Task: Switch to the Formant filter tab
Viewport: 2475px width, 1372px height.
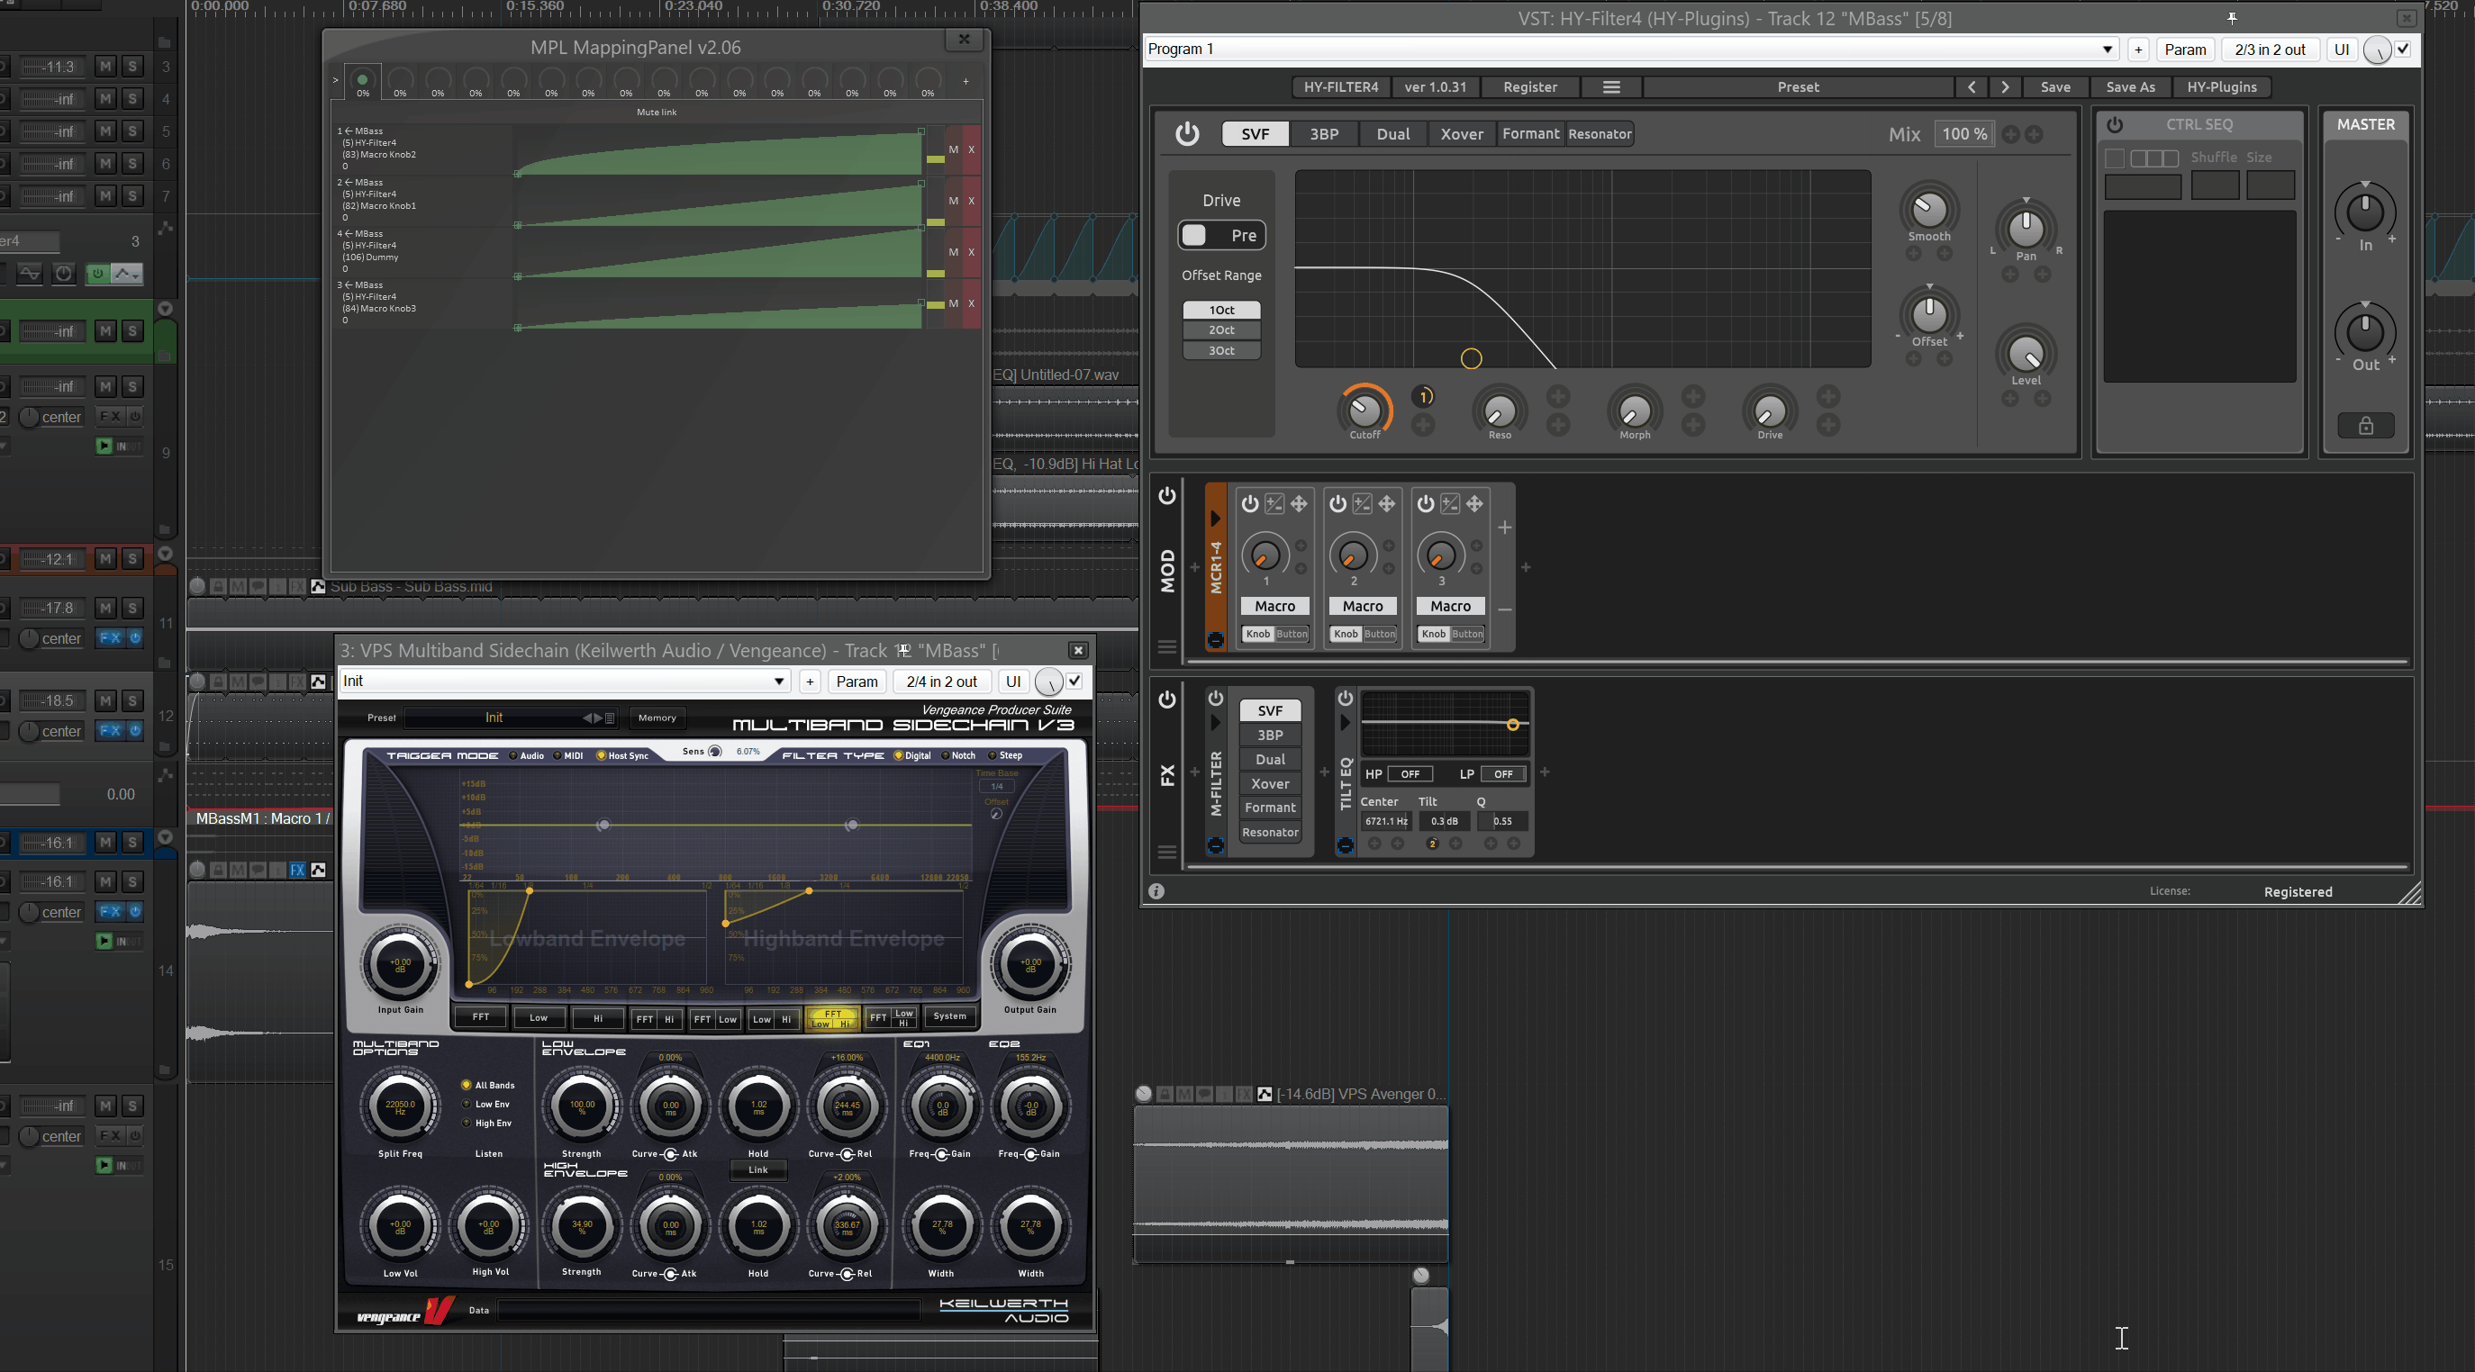Action: point(1530,134)
